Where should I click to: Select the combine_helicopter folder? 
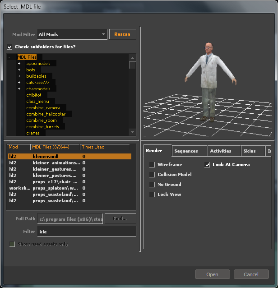pos(46,114)
